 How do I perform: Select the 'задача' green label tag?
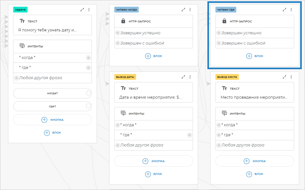pos(20,10)
